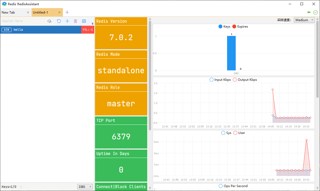Click the Redis Mode header
Viewport: 320px width, 191px height.
[121, 54]
